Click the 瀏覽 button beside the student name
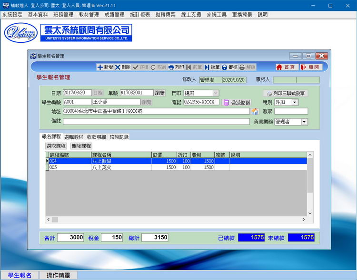357x280 pixels. coord(147,102)
